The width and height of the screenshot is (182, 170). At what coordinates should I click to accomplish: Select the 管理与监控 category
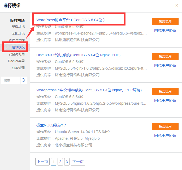click(x=17, y=40)
